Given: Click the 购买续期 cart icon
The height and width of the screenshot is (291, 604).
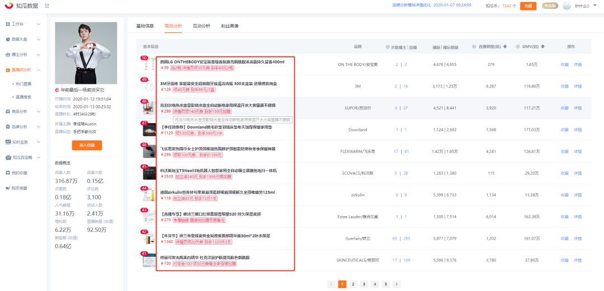Looking at the screenshot, I should pos(8,188).
